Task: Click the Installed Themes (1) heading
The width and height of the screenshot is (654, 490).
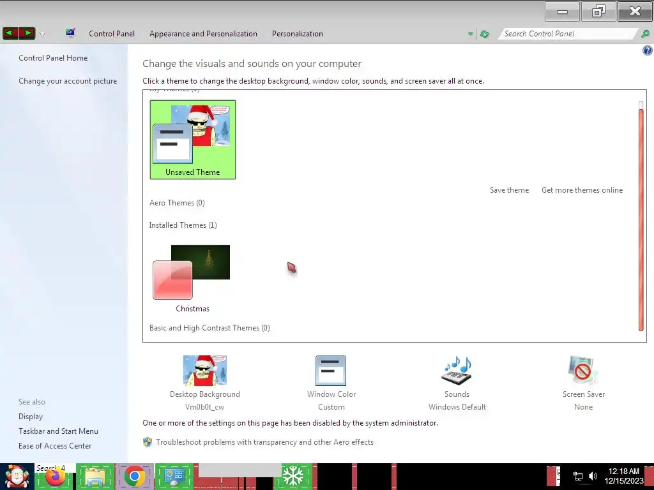Action: click(183, 225)
